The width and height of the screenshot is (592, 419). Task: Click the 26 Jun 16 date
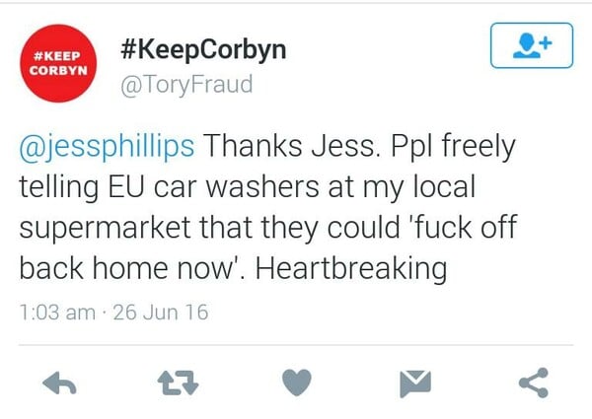click(x=161, y=313)
